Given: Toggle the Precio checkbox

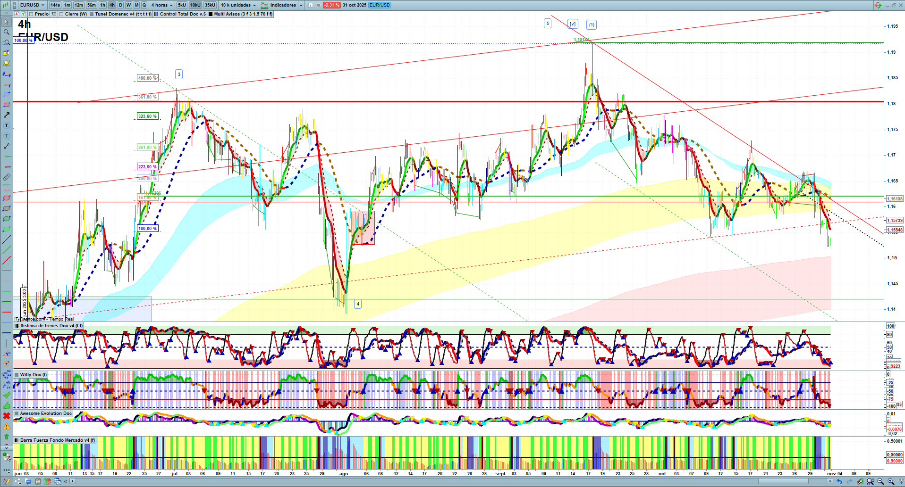Looking at the screenshot, I should tap(32, 14).
